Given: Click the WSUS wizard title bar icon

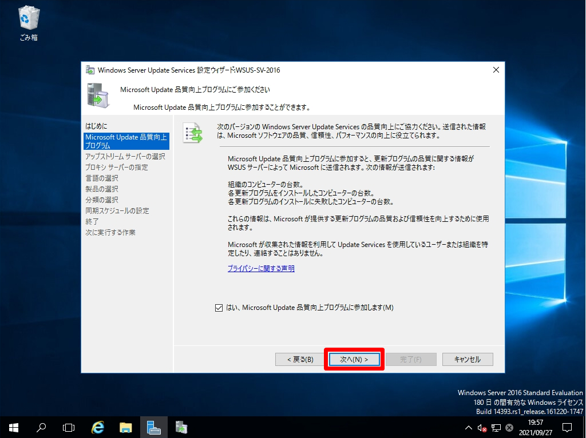Looking at the screenshot, I should tap(90, 70).
